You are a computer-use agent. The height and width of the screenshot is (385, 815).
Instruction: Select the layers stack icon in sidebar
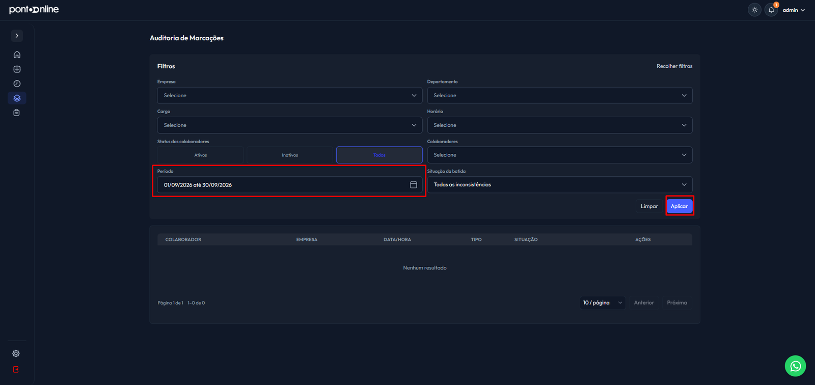[17, 98]
